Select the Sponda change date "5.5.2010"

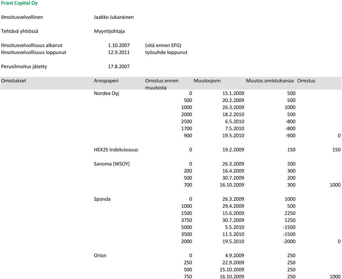coord(234,227)
